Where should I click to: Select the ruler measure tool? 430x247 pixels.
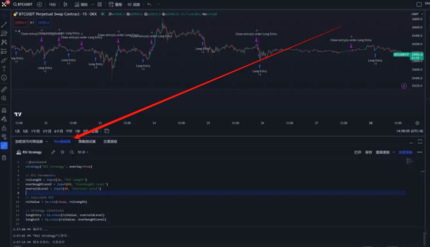tap(4, 90)
